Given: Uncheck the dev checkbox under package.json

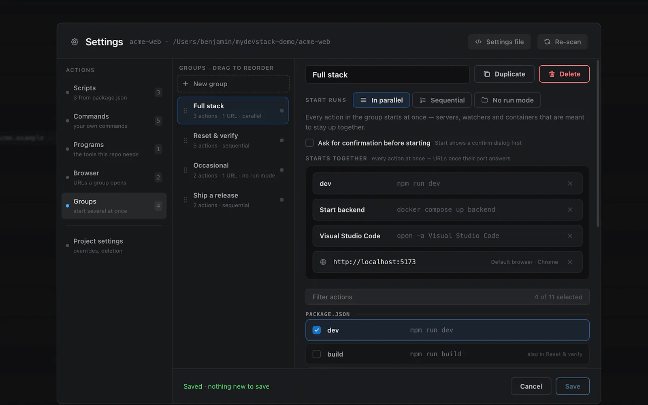Looking at the screenshot, I should pos(317,330).
